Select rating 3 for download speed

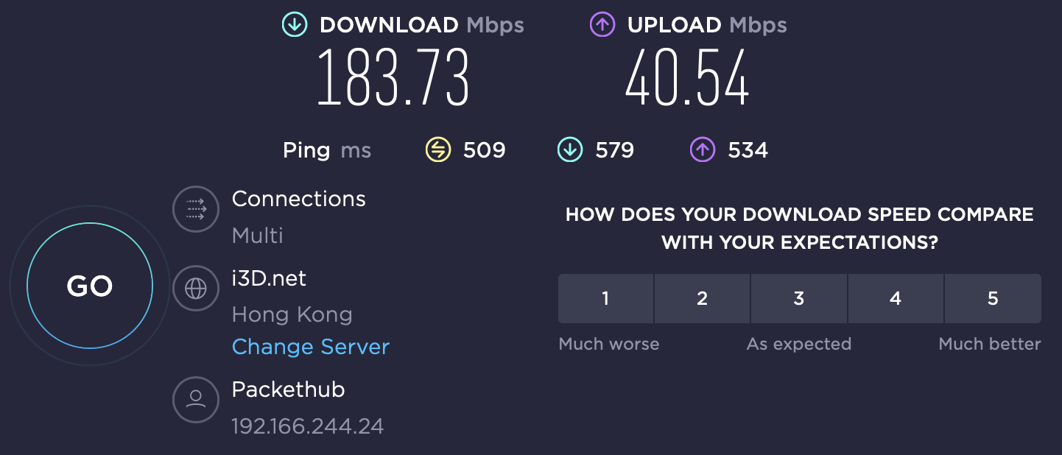tap(799, 298)
